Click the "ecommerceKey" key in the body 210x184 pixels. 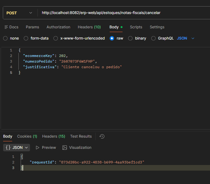(x=38, y=56)
